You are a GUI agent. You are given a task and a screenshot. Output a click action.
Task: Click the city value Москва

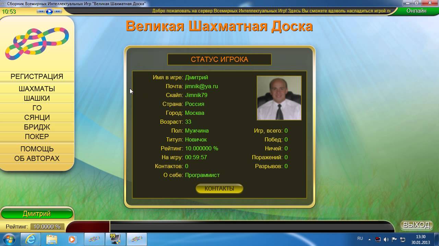pyautogui.click(x=194, y=113)
